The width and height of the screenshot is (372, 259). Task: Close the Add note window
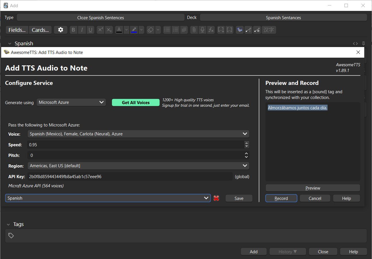point(323,252)
